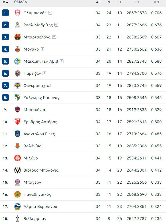The height and width of the screenshot is (224, 166).
Task: Sort table by the # rank column
Action: pos(5,2)
